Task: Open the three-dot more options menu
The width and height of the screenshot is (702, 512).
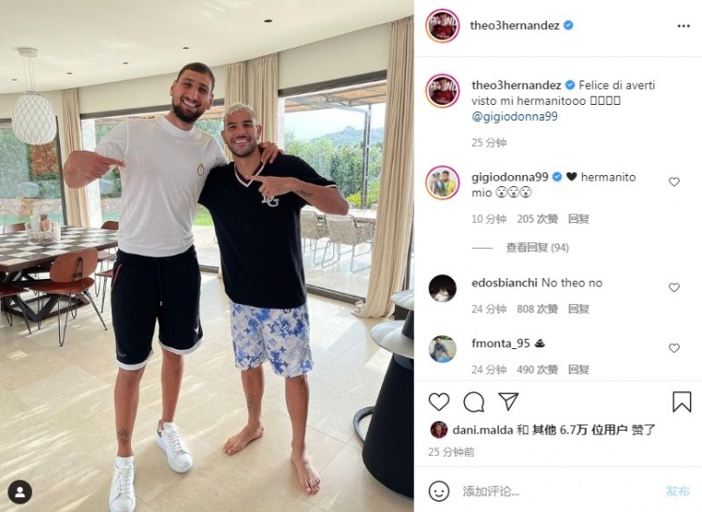Action: 683,26
